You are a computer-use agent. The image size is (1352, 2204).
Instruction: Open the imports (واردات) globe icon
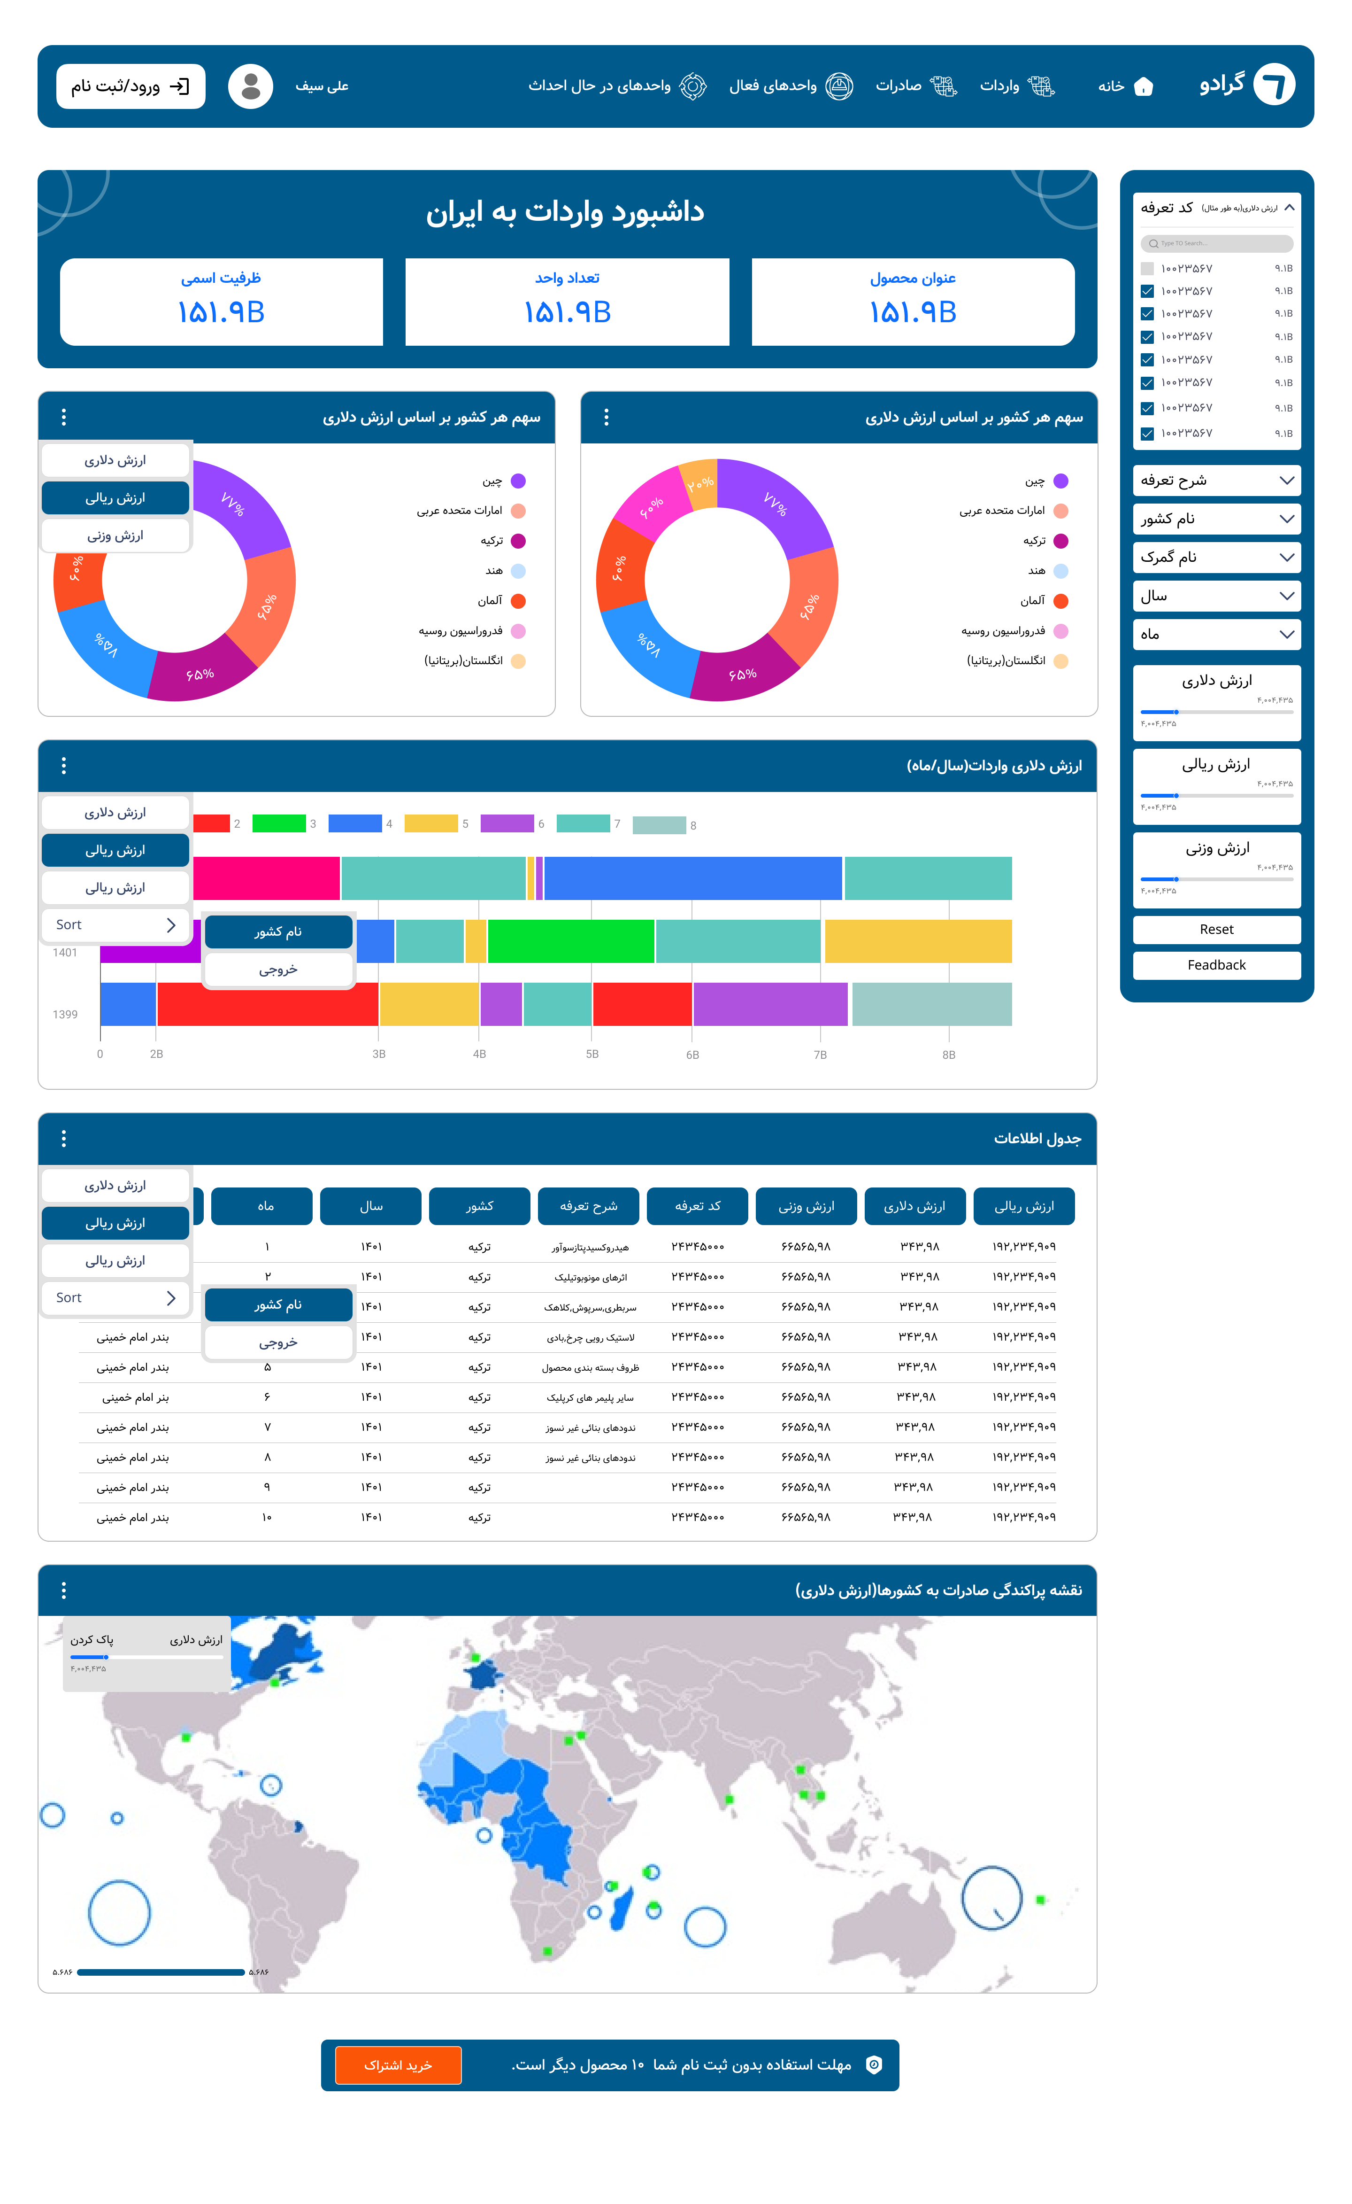tap(1041, 87)
